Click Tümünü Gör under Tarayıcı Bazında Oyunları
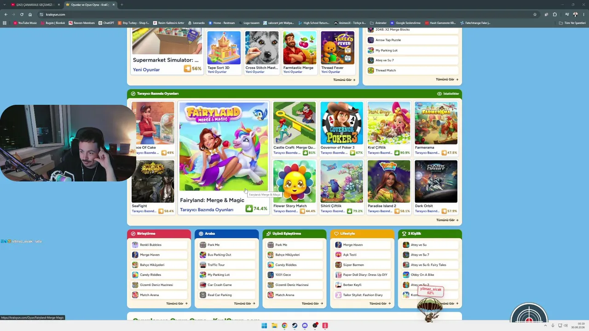 pyautogui.click(x=447, y=220)
